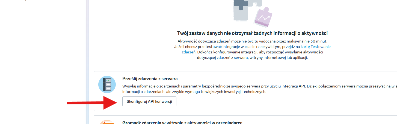Screen dimensions: 397x124
Task: Click the Skonfiguruj API konwersji button
Action: coord(149,101)
